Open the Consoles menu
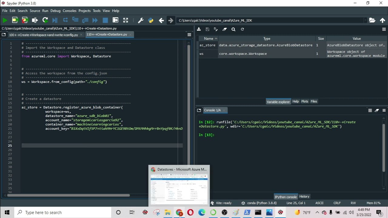This screenshot has height=218, width=388. [69, 11]
